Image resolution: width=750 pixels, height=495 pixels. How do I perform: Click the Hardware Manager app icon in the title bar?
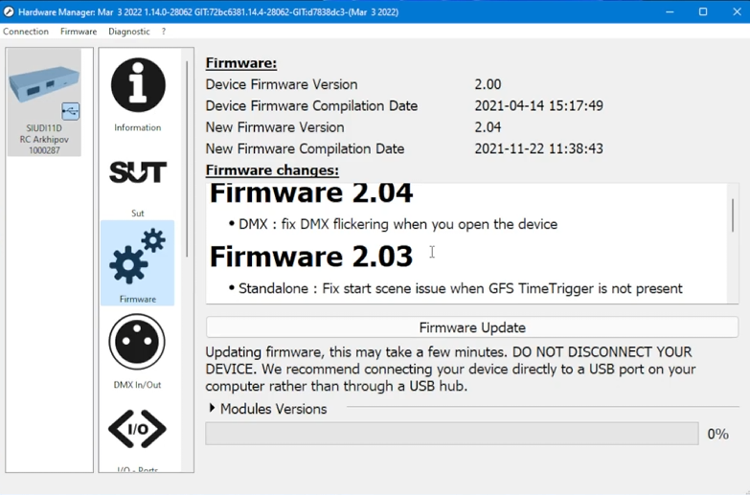pos(8,11)
